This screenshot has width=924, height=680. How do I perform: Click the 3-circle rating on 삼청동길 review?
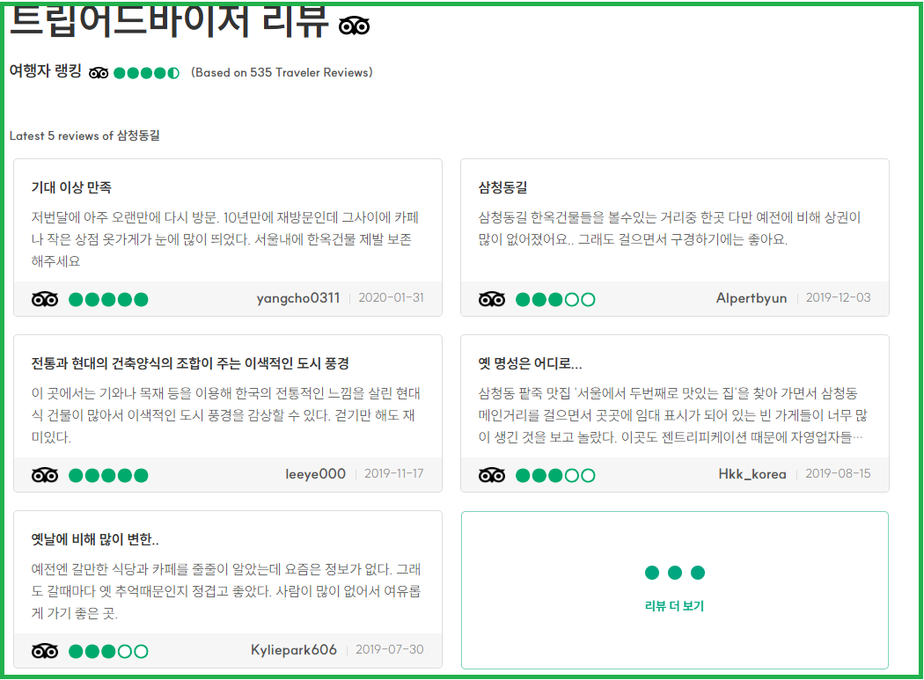[555, 298]
